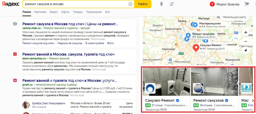Click the profi.ru green URL

coord(27,85)
